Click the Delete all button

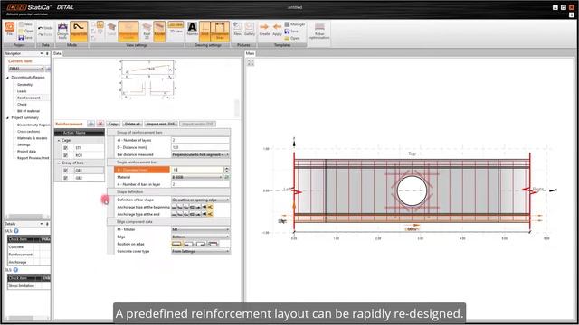coord(132,124)
